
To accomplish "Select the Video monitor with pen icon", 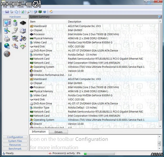I will (x=7, y=31).
